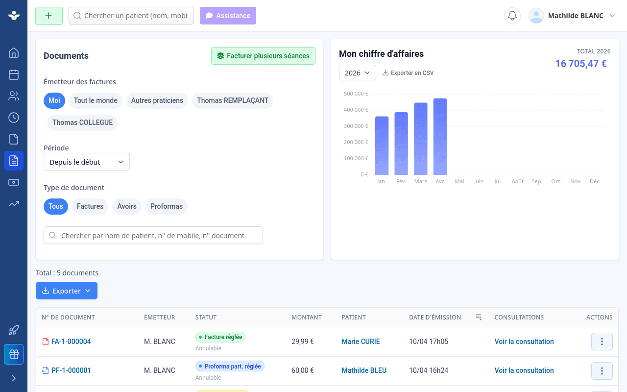Click the 'DATE D'ÉMISSION' column header

tap(435, 318)
